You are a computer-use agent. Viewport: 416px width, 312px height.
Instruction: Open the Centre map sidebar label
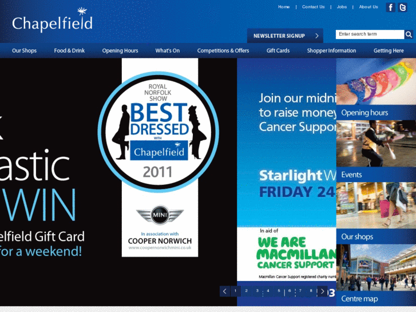(359, 299)
